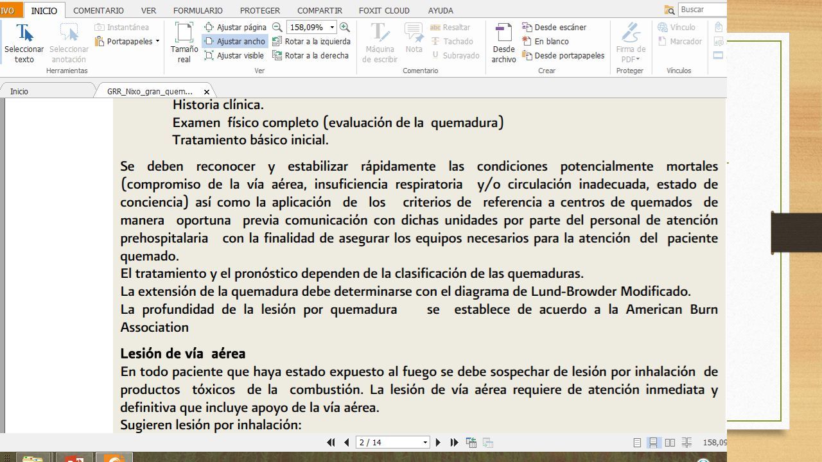The image size is (822, 462).
Task: Click the text 'Historia clínica.'
Action: coord(218,105)
